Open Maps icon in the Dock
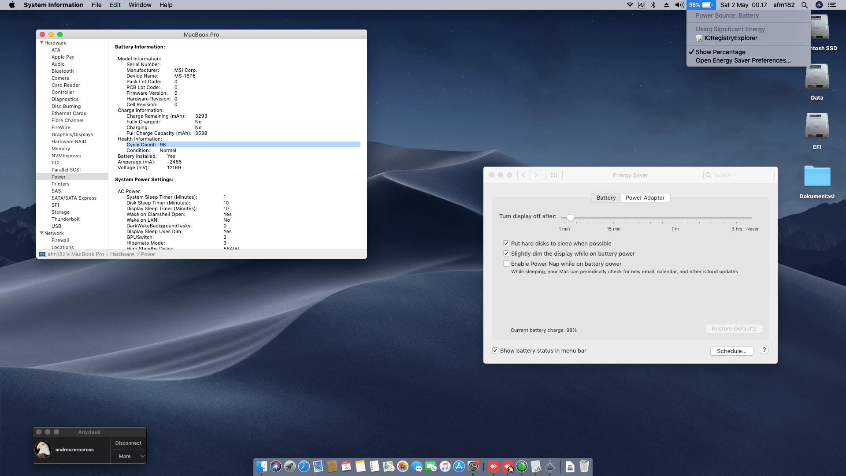Screen dimensions: 846x476 coord(389,466)
